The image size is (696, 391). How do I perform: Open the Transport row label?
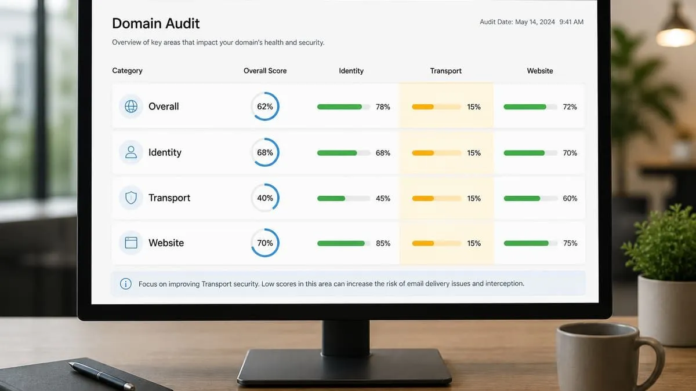tap(169, 198)
